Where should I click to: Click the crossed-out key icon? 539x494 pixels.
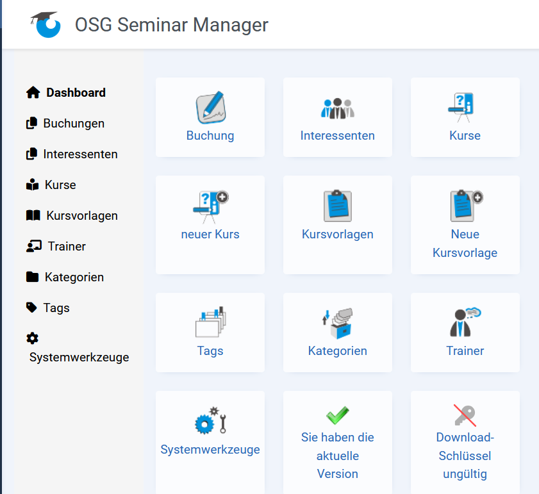[x=465, y=413]
